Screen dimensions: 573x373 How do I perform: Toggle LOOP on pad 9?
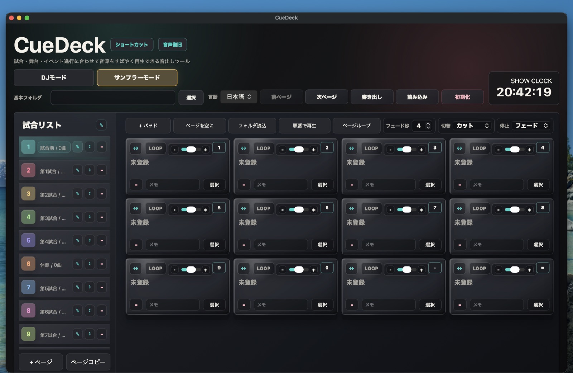click(x=156, y=268)
